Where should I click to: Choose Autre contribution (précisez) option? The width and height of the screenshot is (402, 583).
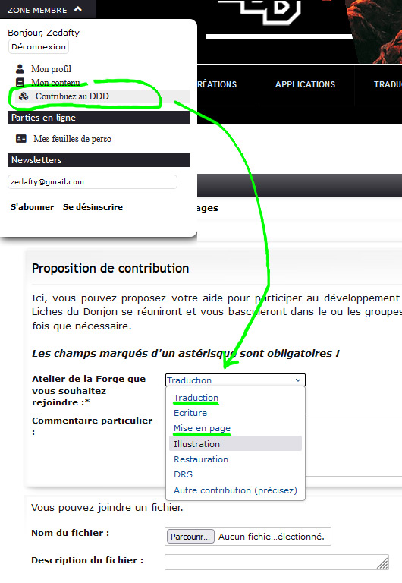[x=235, y=490]
